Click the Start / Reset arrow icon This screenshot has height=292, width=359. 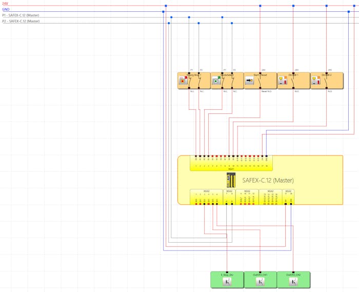249,81
